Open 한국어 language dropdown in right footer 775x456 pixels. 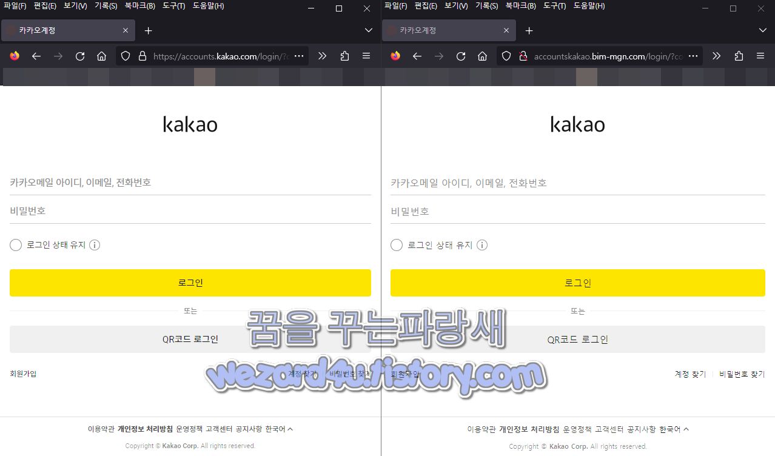[x=674, y=429]
